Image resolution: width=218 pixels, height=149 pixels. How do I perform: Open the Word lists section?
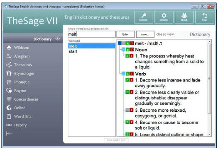[x=23, y=116]
